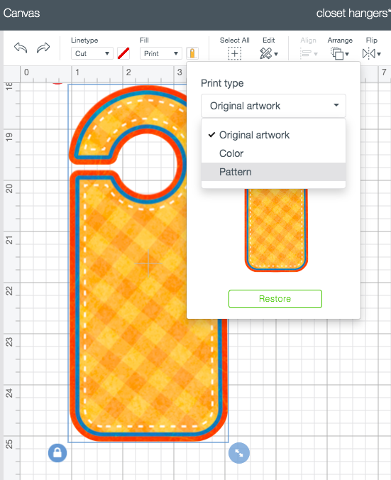Open the Canvas title link
Image resolution: width=391 pixels, height=480 pixels.
click(21, 13)
